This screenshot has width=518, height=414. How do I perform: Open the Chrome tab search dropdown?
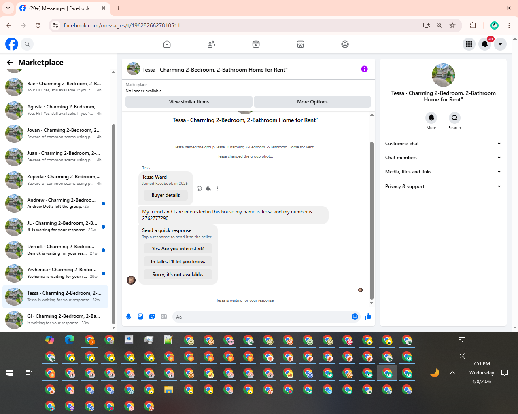pyautogui.click(x=8, y=8)
